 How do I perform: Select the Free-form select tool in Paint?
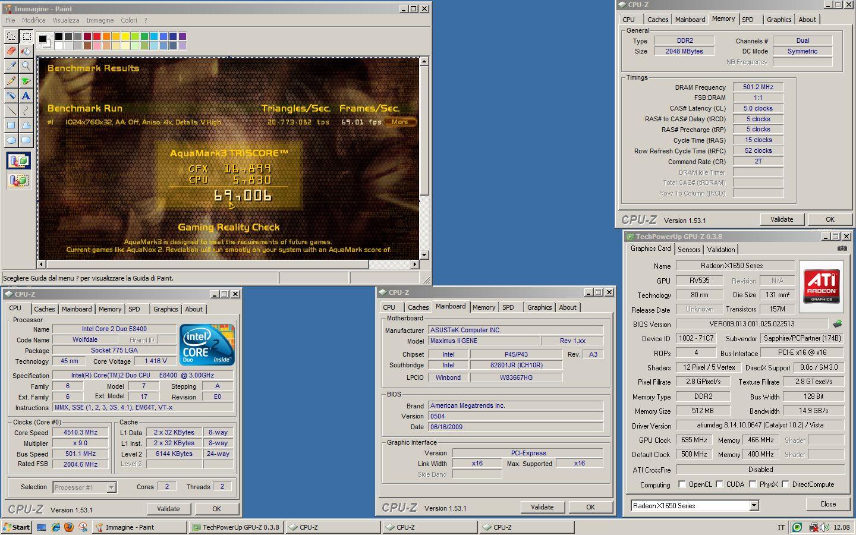click(x=11, y=36)
